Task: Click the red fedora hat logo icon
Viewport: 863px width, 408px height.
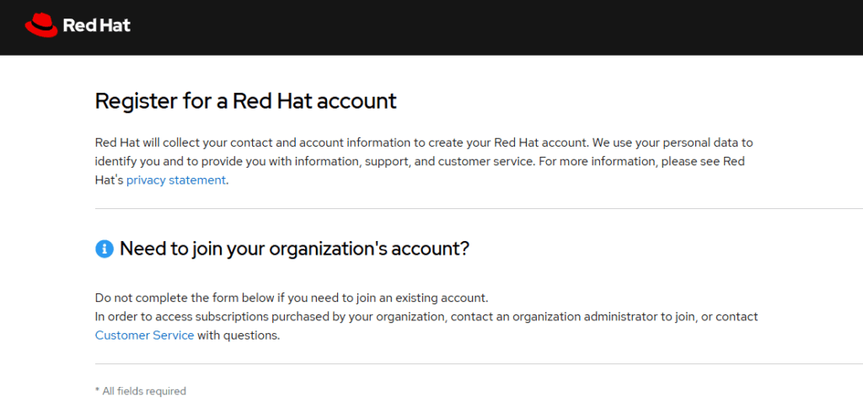Action: tap(40, 25)
